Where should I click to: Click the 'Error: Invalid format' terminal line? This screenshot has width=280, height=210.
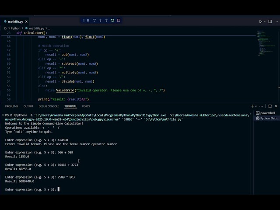pos(61,144)
